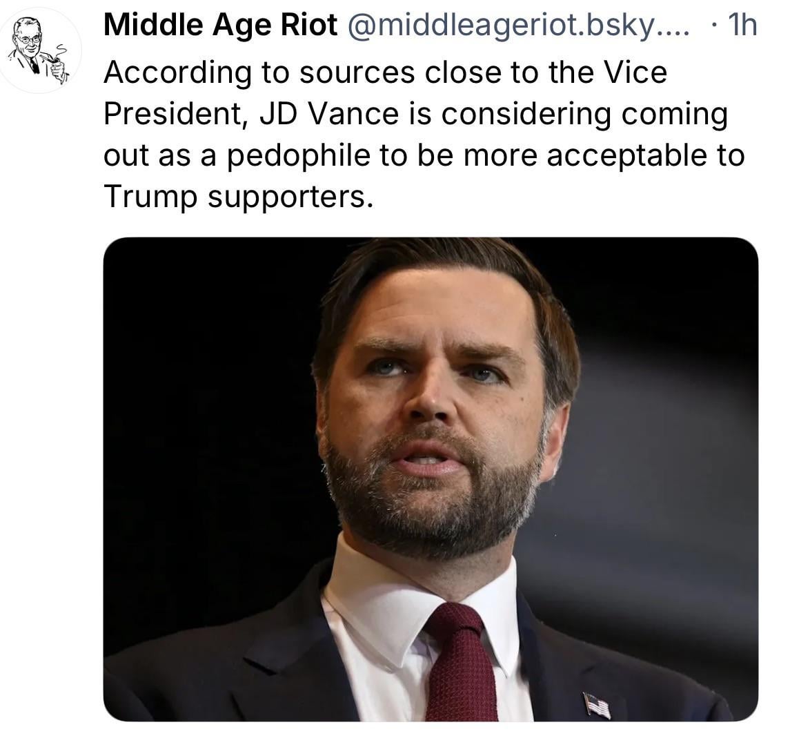Open the Middle Age Riot profile avatar

[x=41, y=51]
